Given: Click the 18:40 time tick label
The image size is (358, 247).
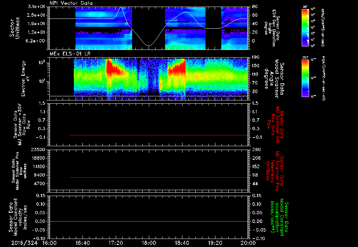Looking at the screenshot, I should pos(182,243).
